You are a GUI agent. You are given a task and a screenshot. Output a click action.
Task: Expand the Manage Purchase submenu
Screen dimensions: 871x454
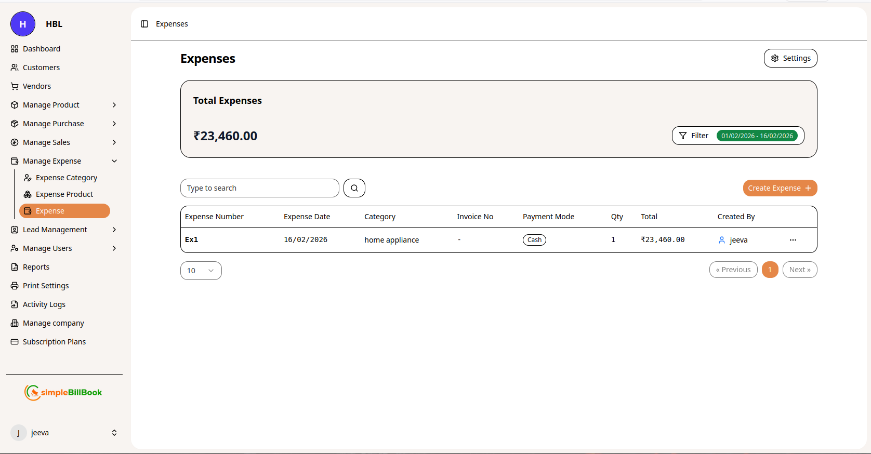pyautogui.click(x=114, y=124)
